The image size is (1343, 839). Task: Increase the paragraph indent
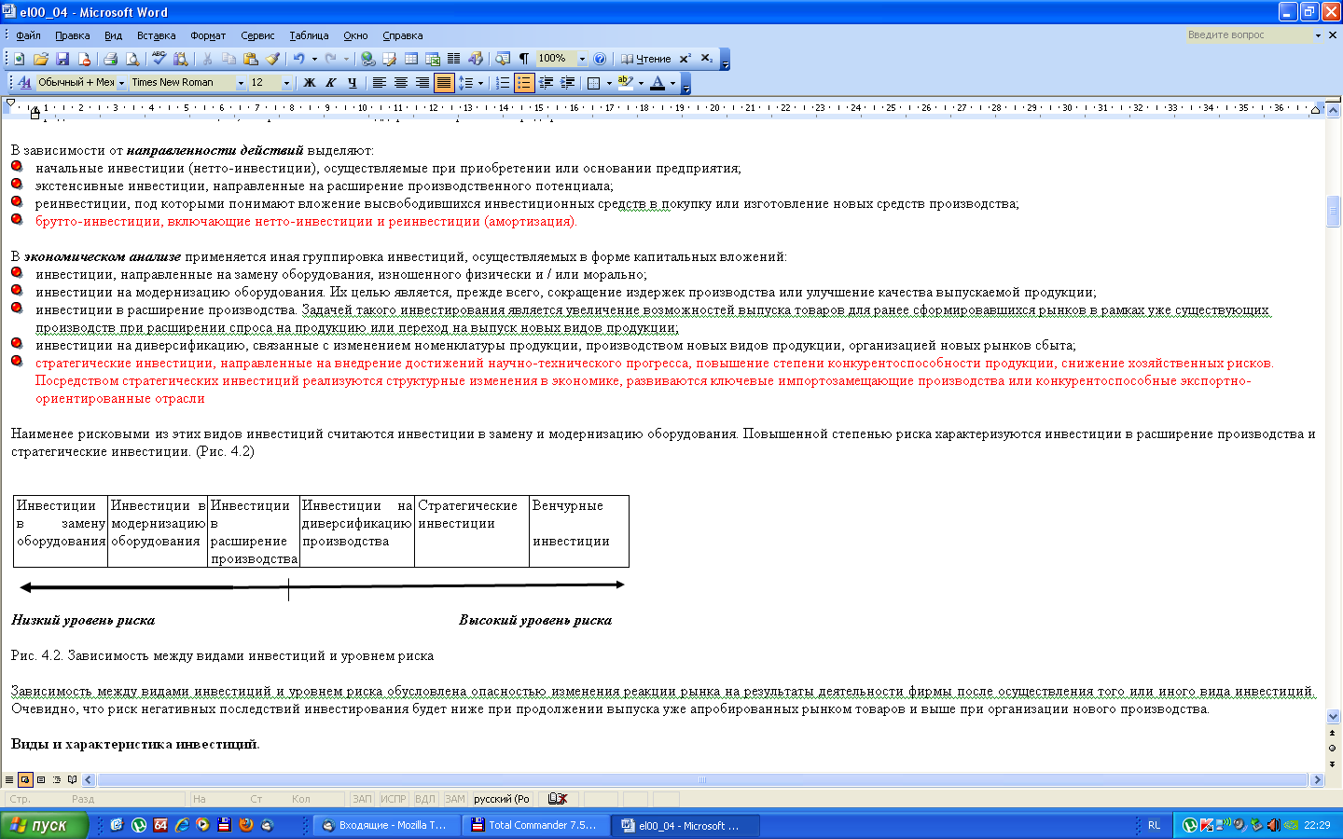tap(567, 83)
